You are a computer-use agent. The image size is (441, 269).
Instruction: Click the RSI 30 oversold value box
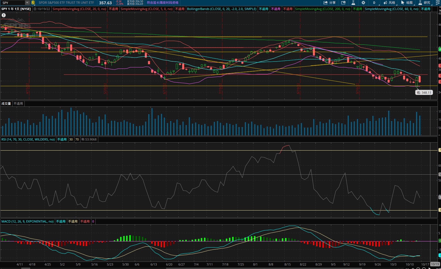tap(71, 139)
